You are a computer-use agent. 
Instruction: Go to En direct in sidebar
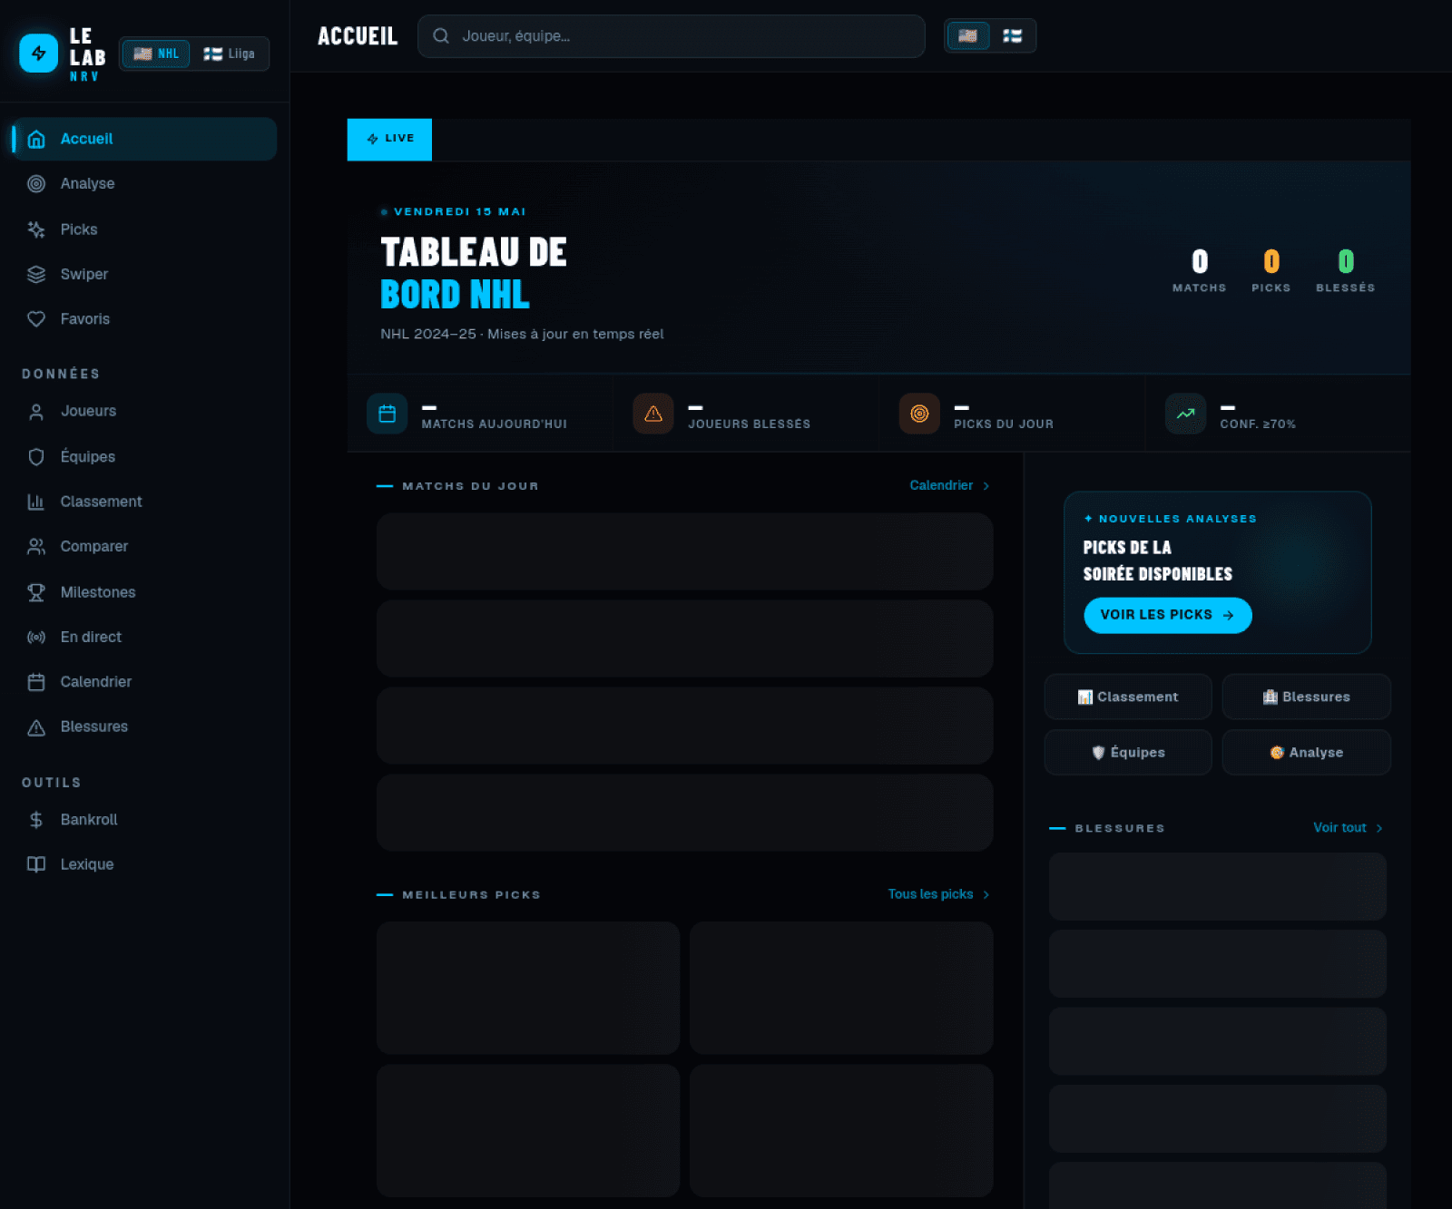(144, 638)
